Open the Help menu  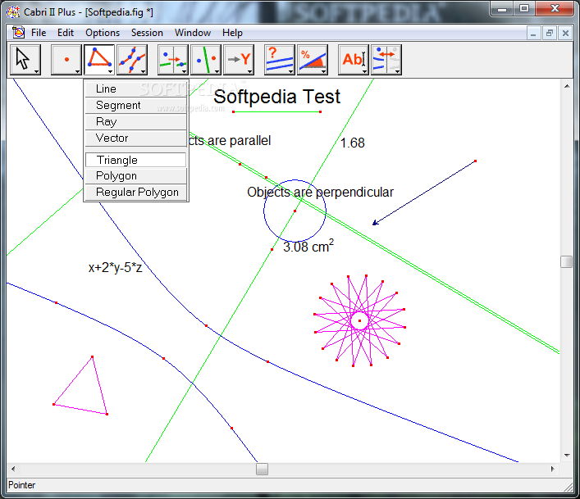pos(232,33)
